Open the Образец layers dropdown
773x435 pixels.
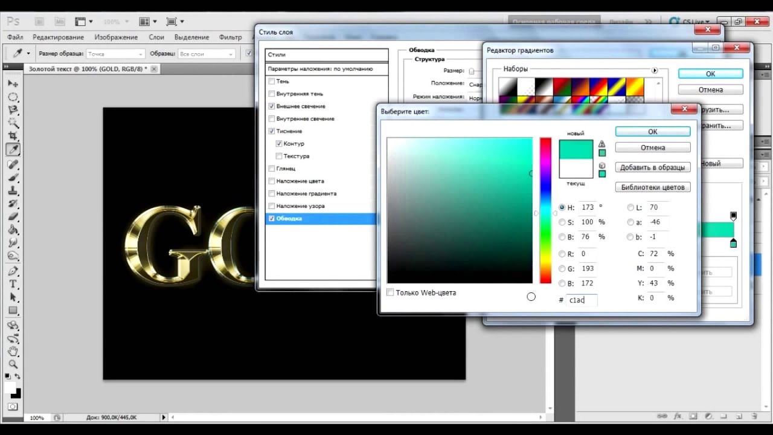206,54
